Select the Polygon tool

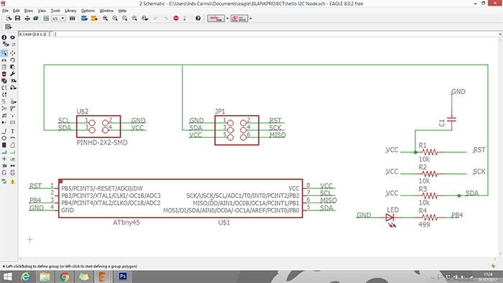12,145
